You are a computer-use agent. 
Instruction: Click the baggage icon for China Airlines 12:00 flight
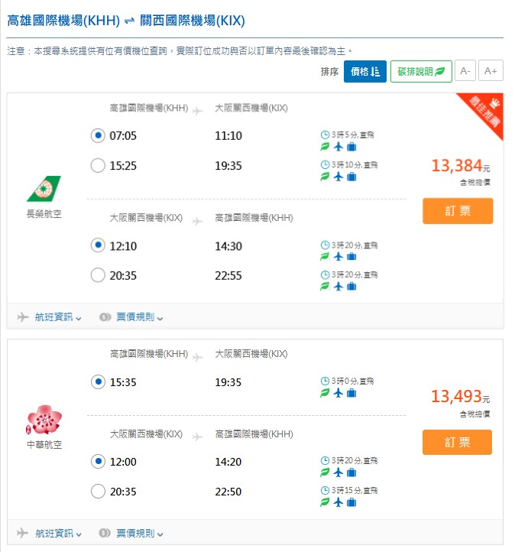pyautogui.click(x=351, y=472)
